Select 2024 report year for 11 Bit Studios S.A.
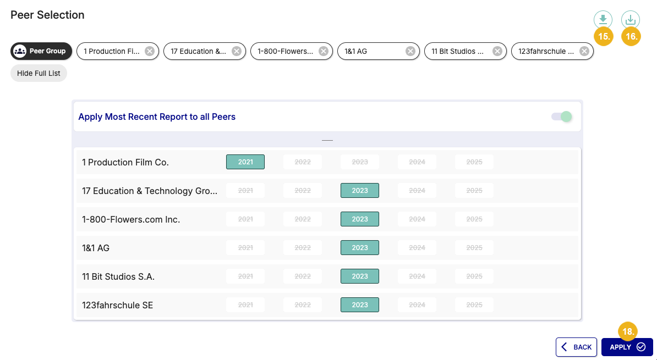 [417, 276]
